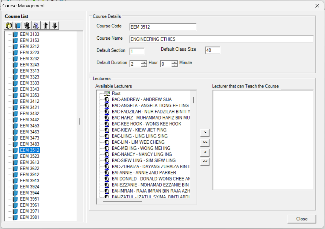Click the trash can delete icon
This screenshot has width=325, height=229.
point(27,26)
